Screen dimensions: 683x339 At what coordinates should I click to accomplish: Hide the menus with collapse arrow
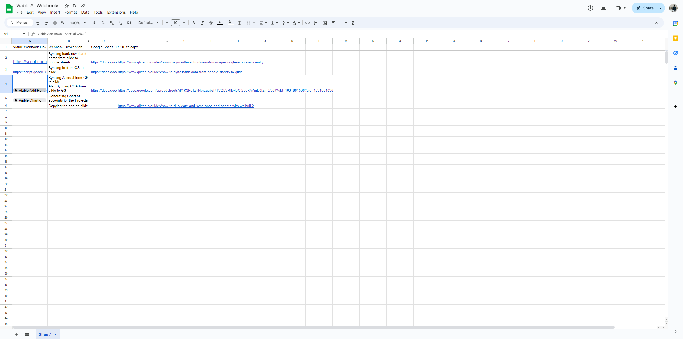click(x=656, y=23)
